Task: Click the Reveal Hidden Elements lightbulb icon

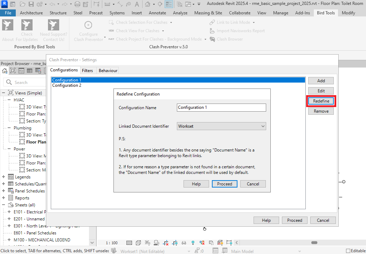Action: [x=193, y=243]
